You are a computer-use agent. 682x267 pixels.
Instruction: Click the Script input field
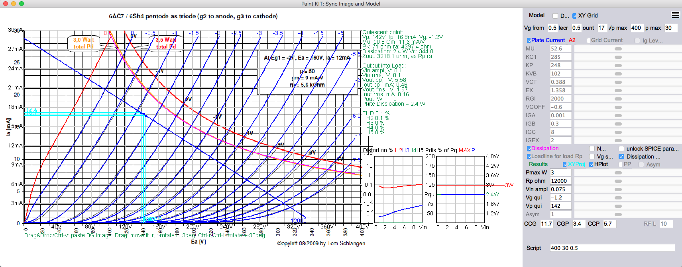[x=612, y=248]
